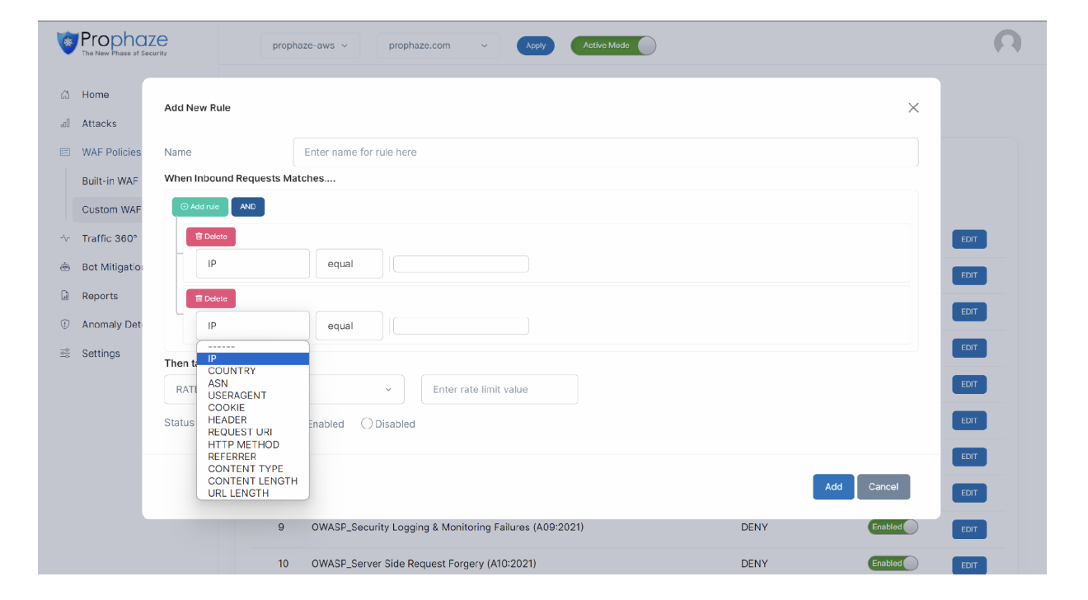1088x600 pixels.
Task: Click the WAF Policies sidebar icon
Action: [65, 152]
